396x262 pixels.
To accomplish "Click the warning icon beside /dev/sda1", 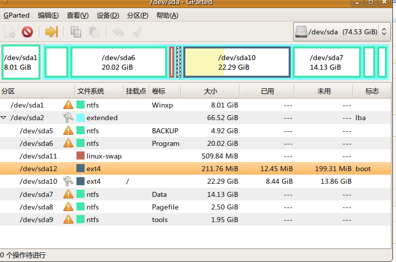I will point(68,104).
